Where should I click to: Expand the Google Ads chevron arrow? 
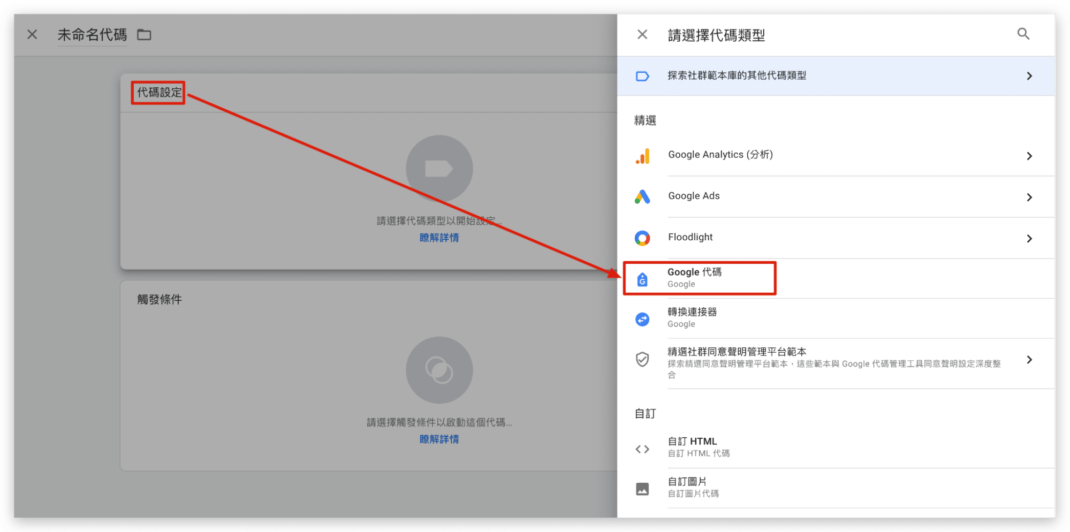1029,197
